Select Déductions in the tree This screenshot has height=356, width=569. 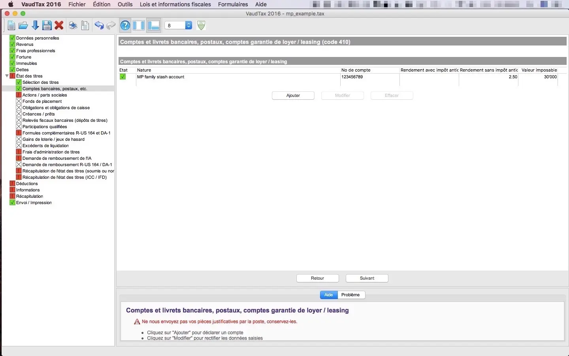27,184
